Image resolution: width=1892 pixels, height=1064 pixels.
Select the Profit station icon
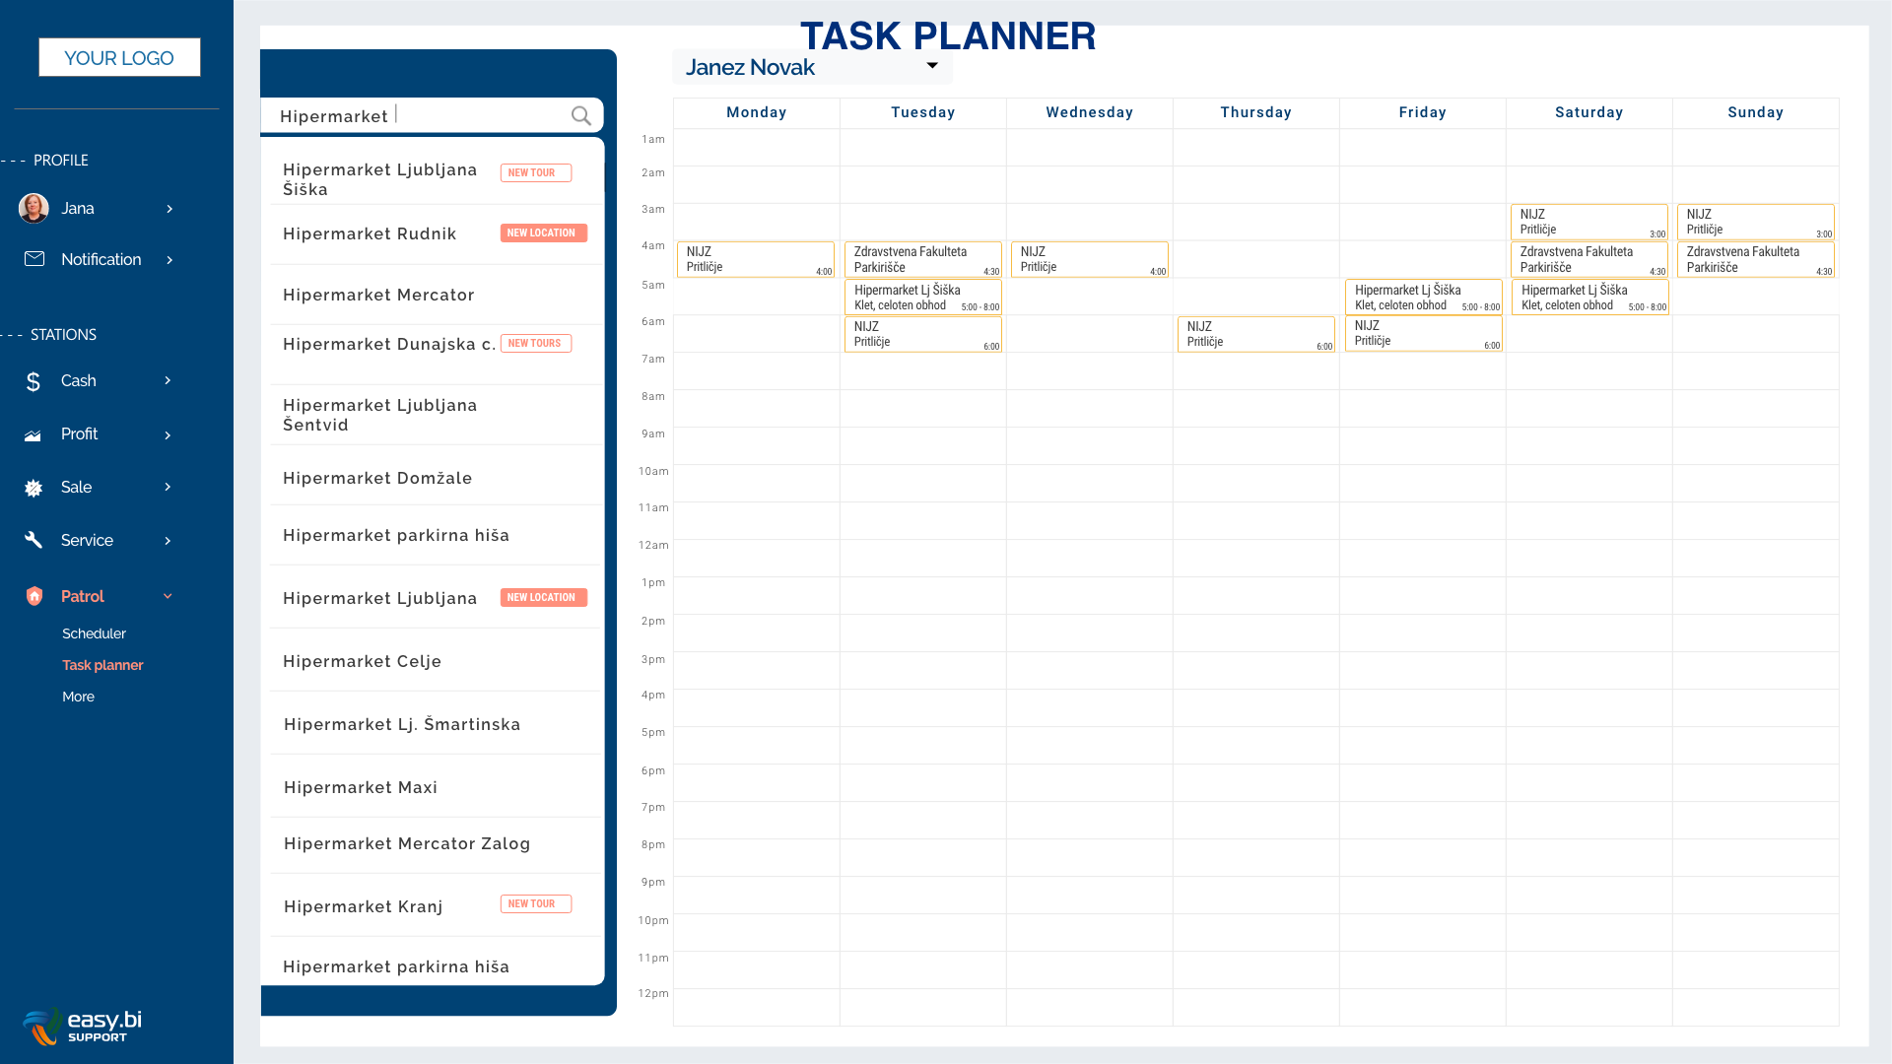pyautogui.click(x=34, y=433)
